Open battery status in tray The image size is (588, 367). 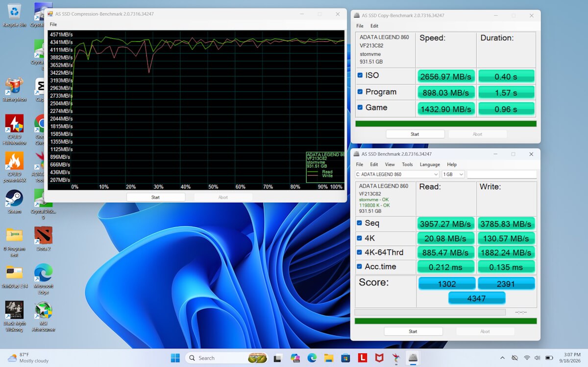[x=549, y=358]
